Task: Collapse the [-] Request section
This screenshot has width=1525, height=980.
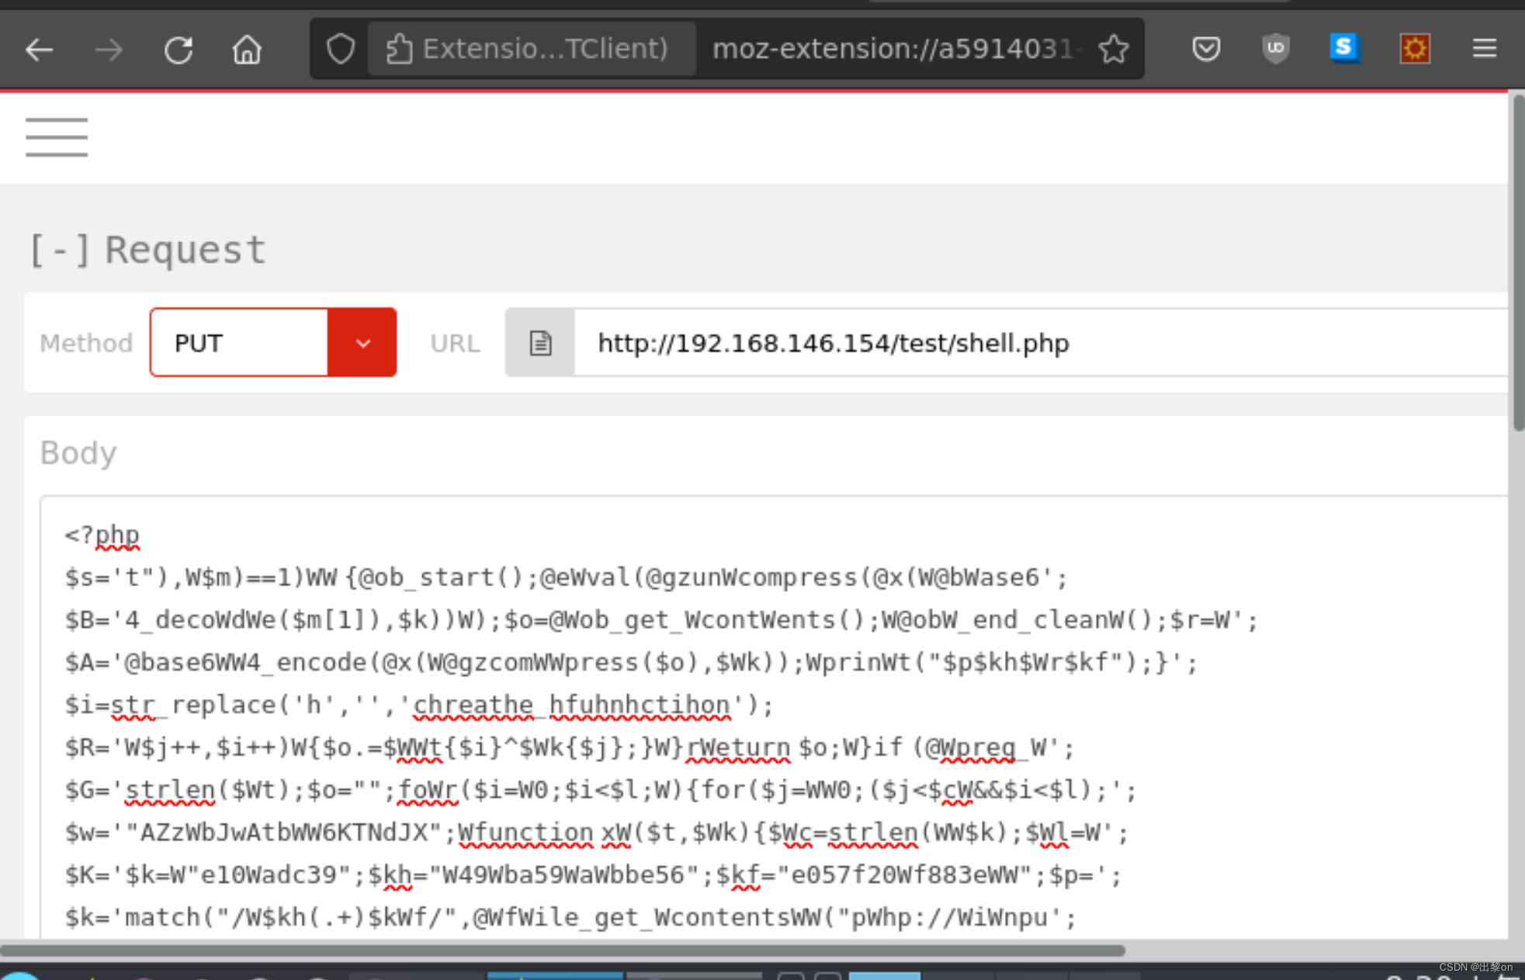Action: click(x=147, y=250)
